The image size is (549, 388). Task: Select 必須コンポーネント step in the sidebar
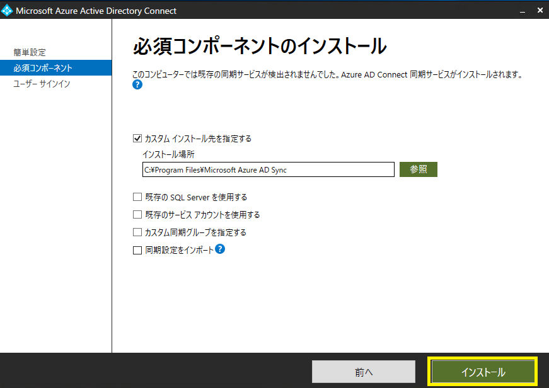(x=56, y=68)
